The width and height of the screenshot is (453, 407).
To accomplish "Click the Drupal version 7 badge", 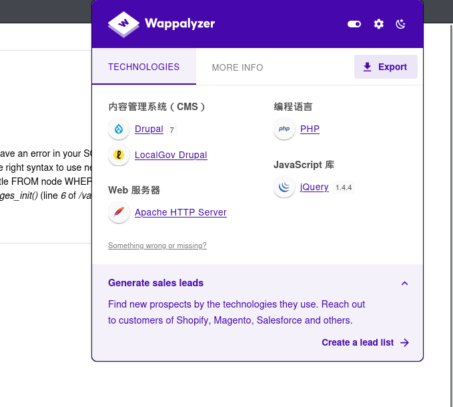I will pyautogui.click(x=172, y=129).
